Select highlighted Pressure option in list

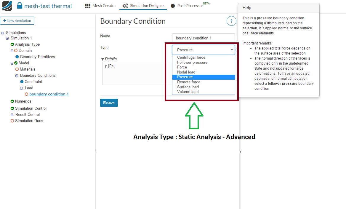pyautogui.click(x=204, y=77)
